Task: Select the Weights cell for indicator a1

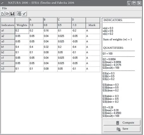Action: [22, 31]
